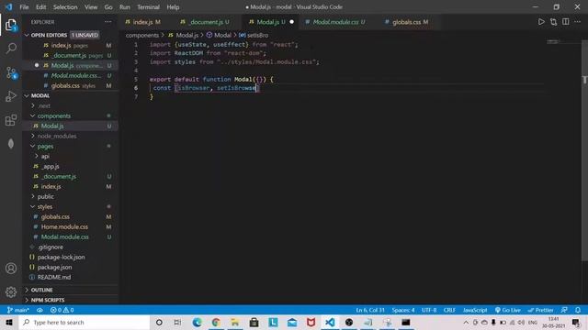Click the main branch indicator in status bar

click(17, 310)
